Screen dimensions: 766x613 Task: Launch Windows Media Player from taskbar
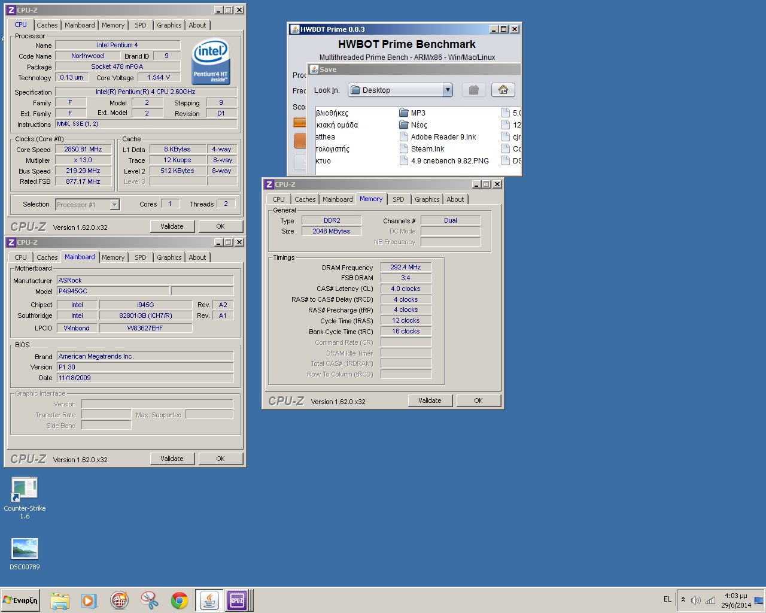[x=89, y=600]
